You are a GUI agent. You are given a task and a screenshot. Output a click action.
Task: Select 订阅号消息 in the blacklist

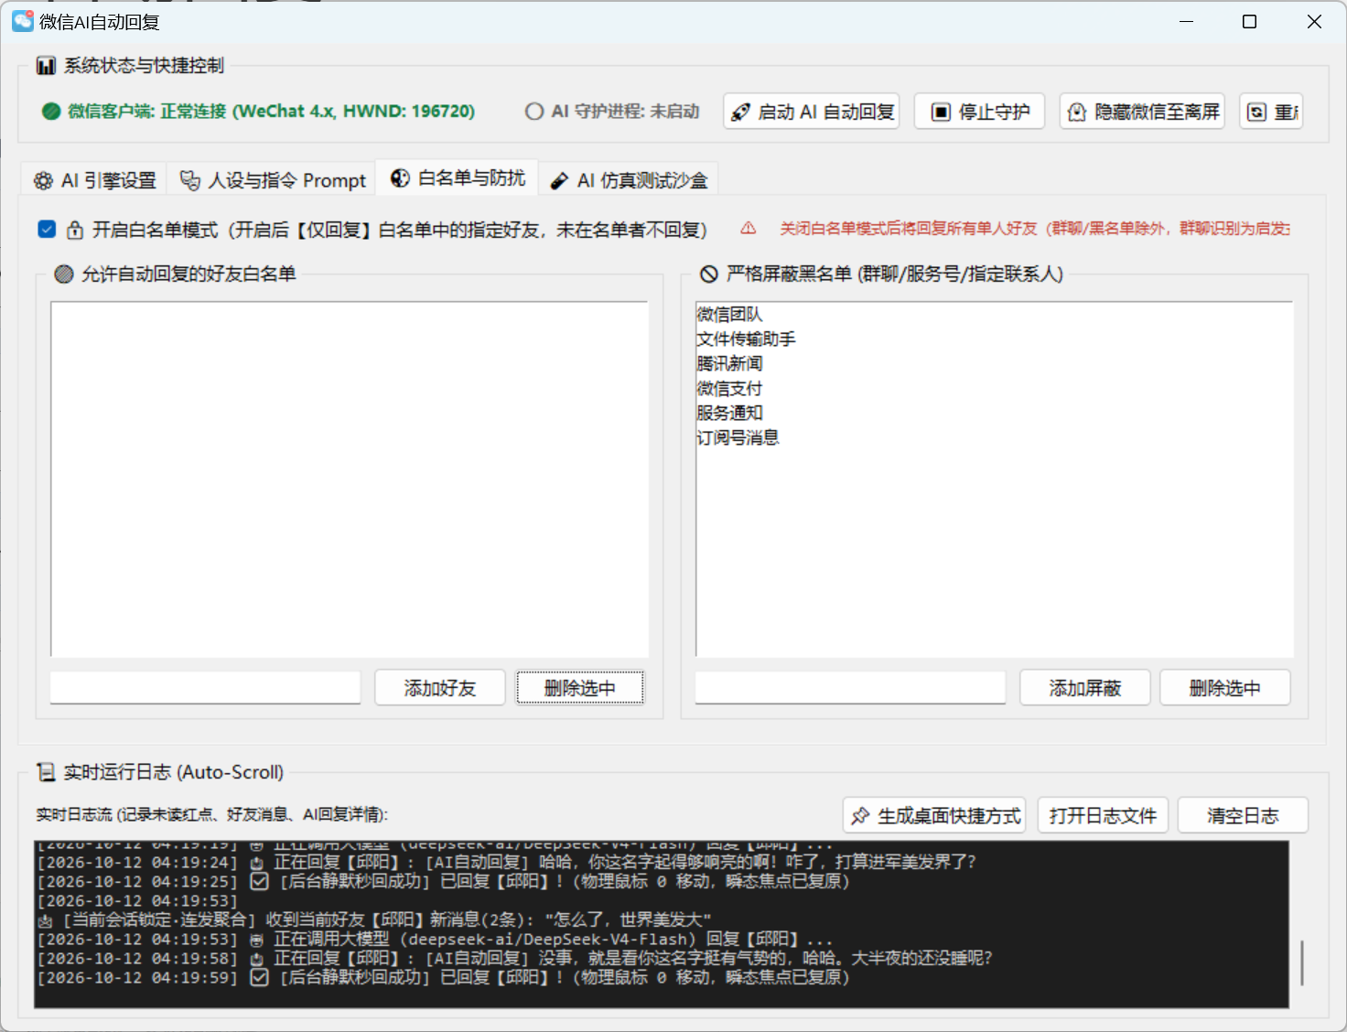tap(738, 438)
